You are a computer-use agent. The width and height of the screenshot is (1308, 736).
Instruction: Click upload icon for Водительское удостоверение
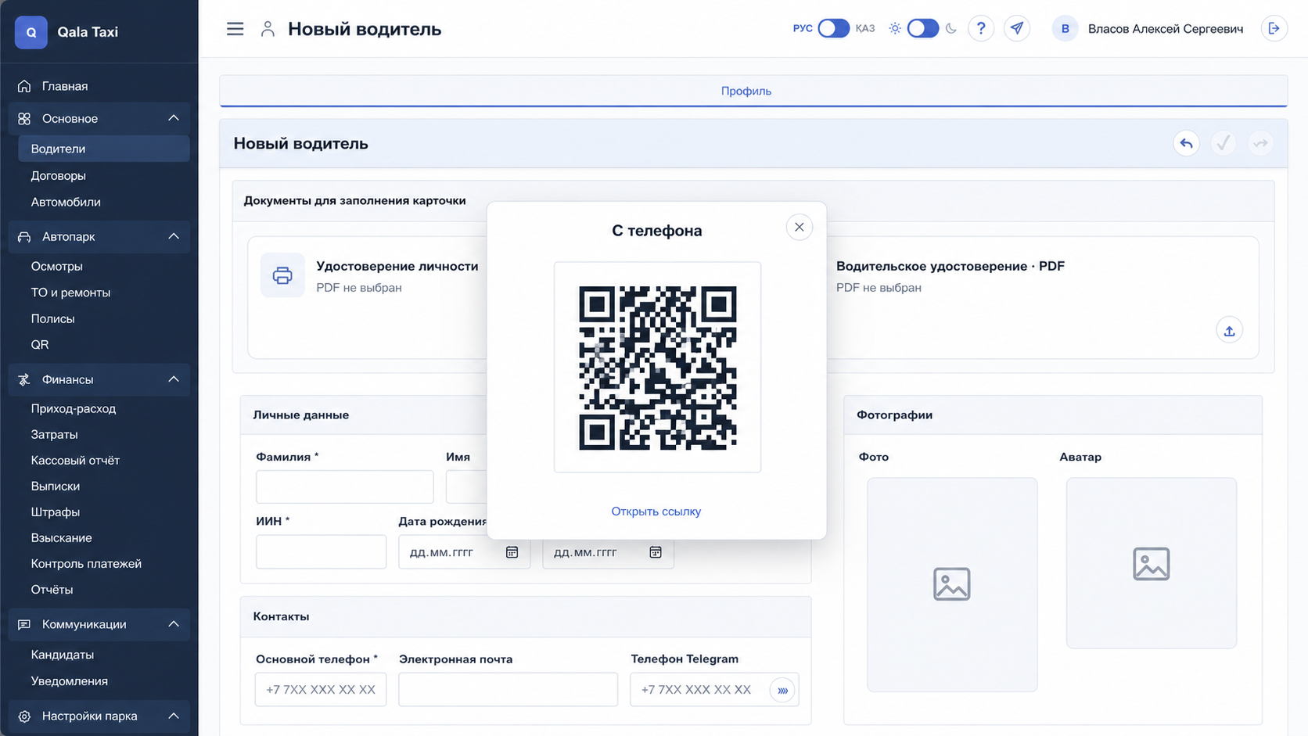point(1229,331)
